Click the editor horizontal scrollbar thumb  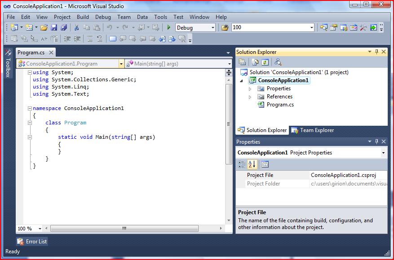124,229
